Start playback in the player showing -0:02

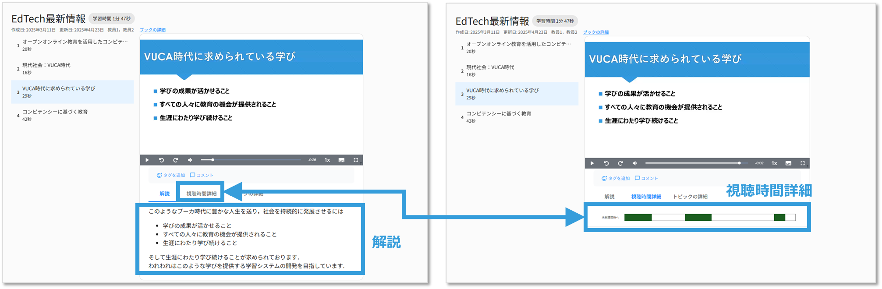592,163
